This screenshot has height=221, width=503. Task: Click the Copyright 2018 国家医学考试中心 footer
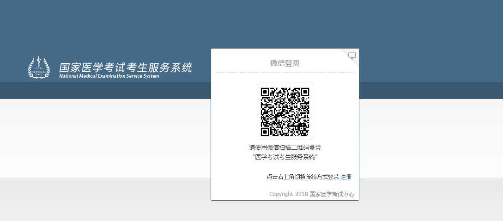(x=311, y=194)
